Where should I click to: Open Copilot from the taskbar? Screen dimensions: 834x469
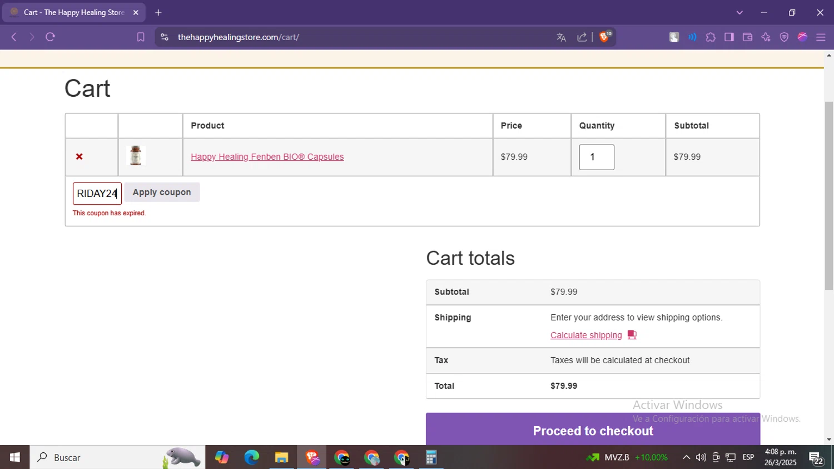coord(222,457)
